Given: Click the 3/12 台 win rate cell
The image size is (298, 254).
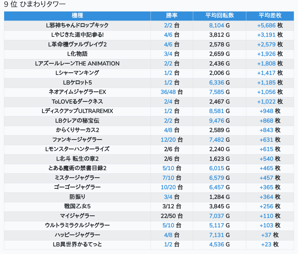Looking at the screenshot, I should tap(172, 206).
